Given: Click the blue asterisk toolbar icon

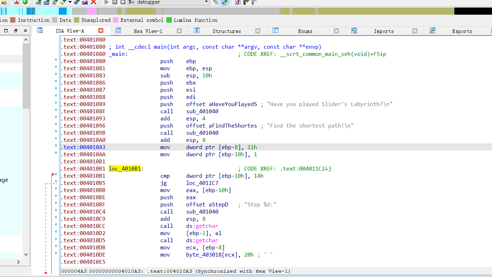Looking at the screenshot, I should (x=76, y=2).
